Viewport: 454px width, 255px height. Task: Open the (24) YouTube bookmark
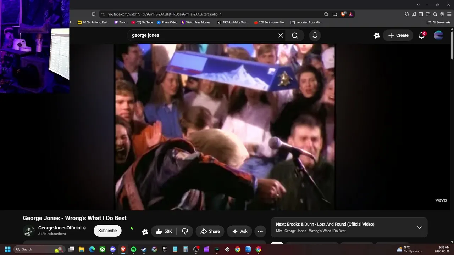[142, 22]
